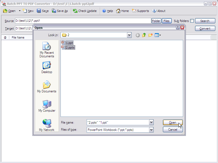Cancel the Open dialog

tap(173, 130)
